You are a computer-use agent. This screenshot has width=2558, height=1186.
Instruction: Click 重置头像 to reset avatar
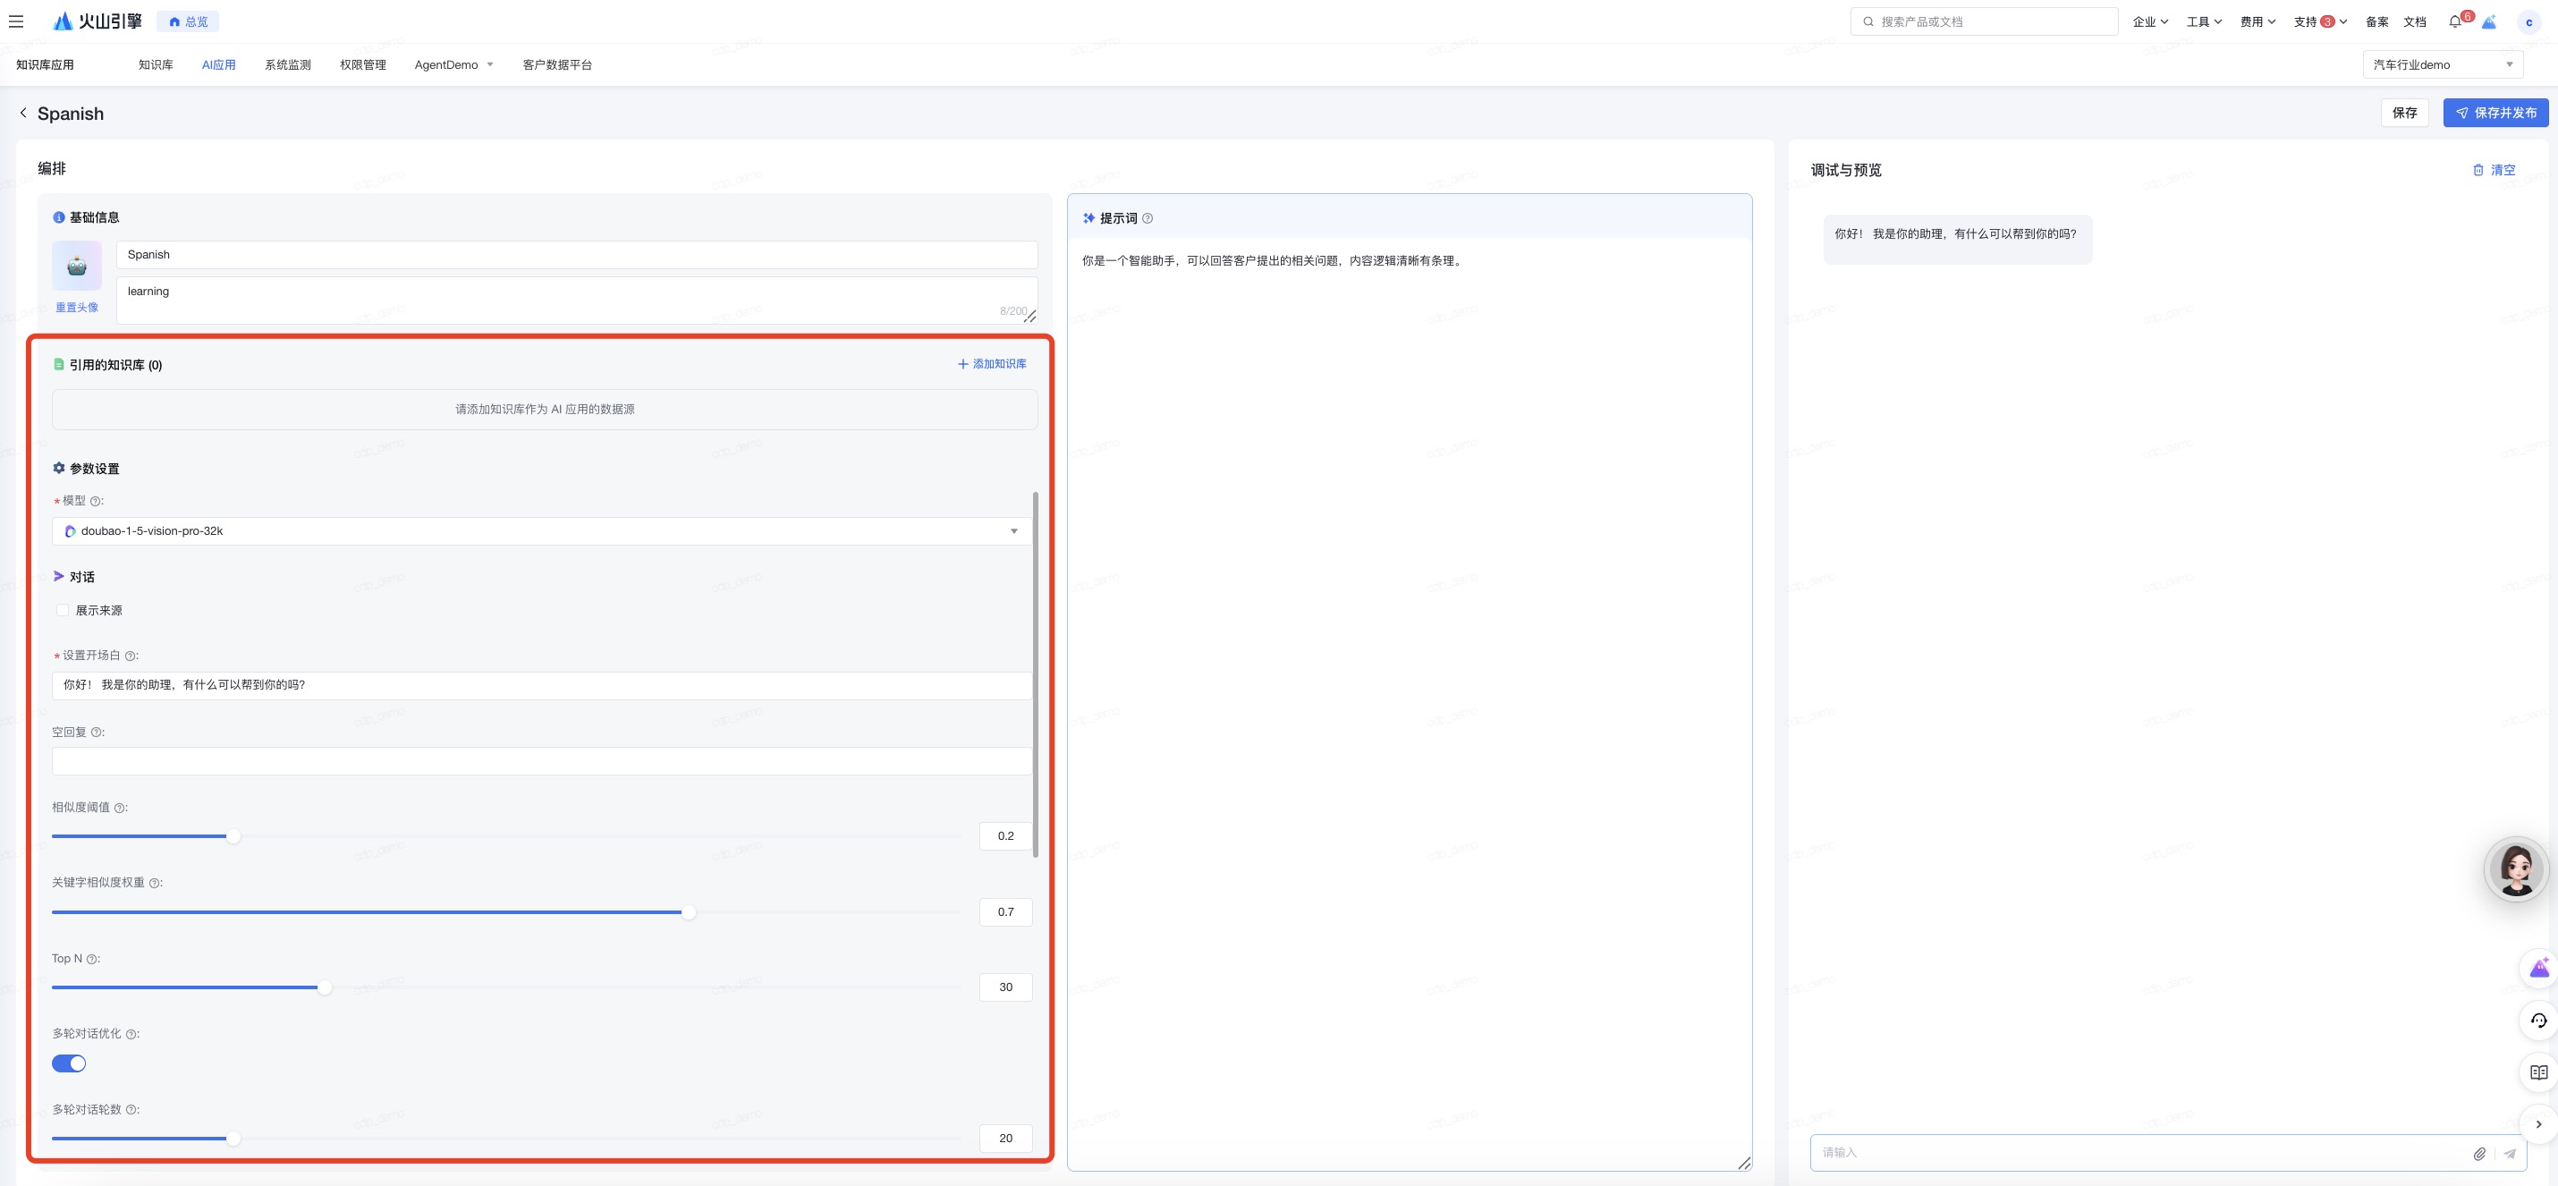[x=76, y=308]
